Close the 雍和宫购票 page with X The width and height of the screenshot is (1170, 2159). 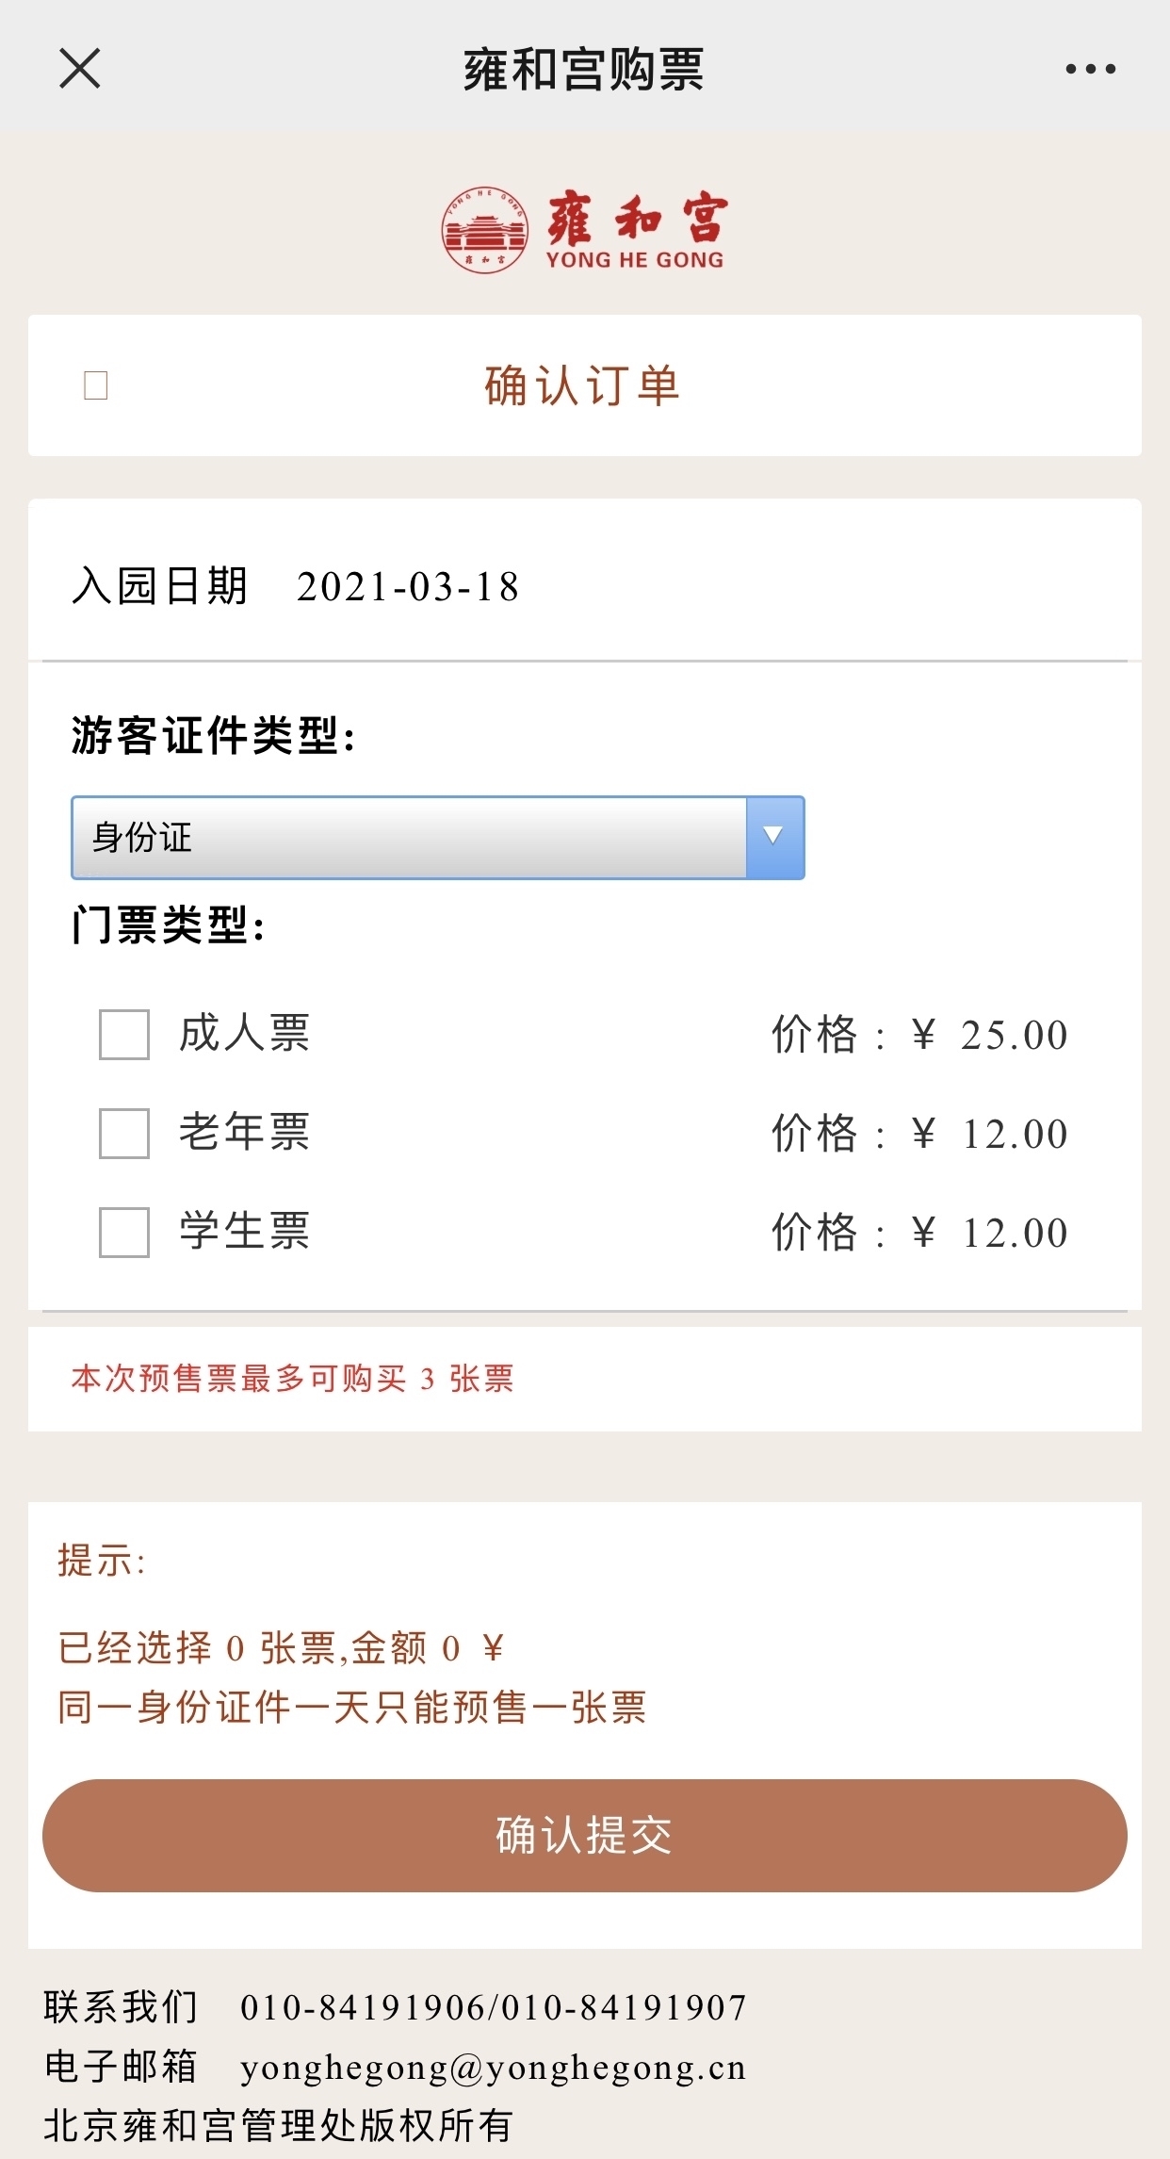click(x=80, y=69)
